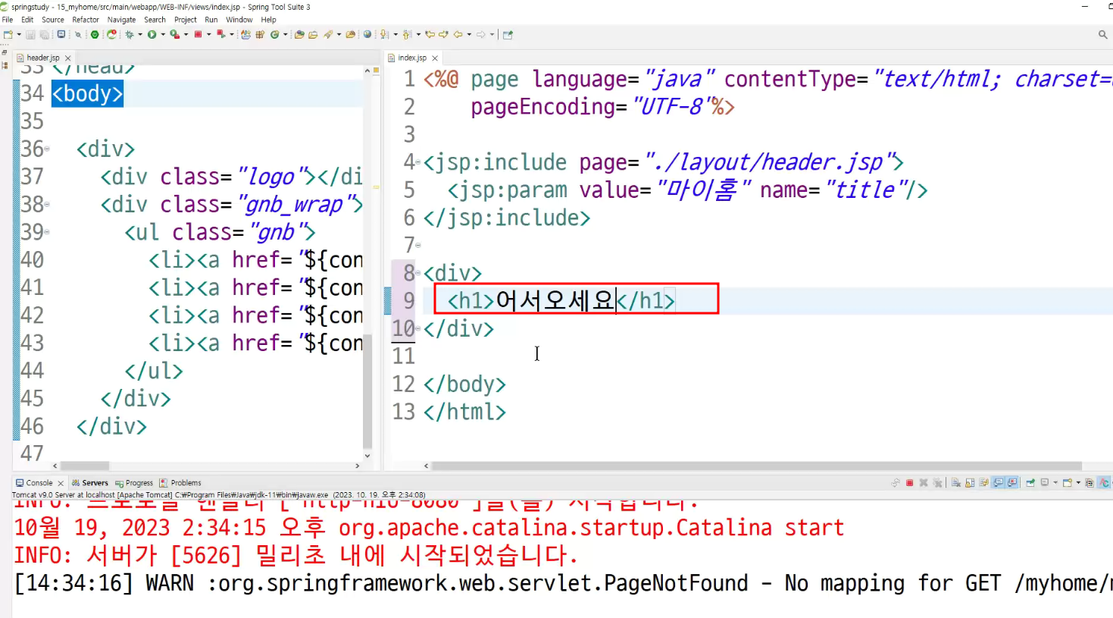The height and width of the screenshot is (618, 1113).
Task: Close the header.jsp tab
Action: 68,58
